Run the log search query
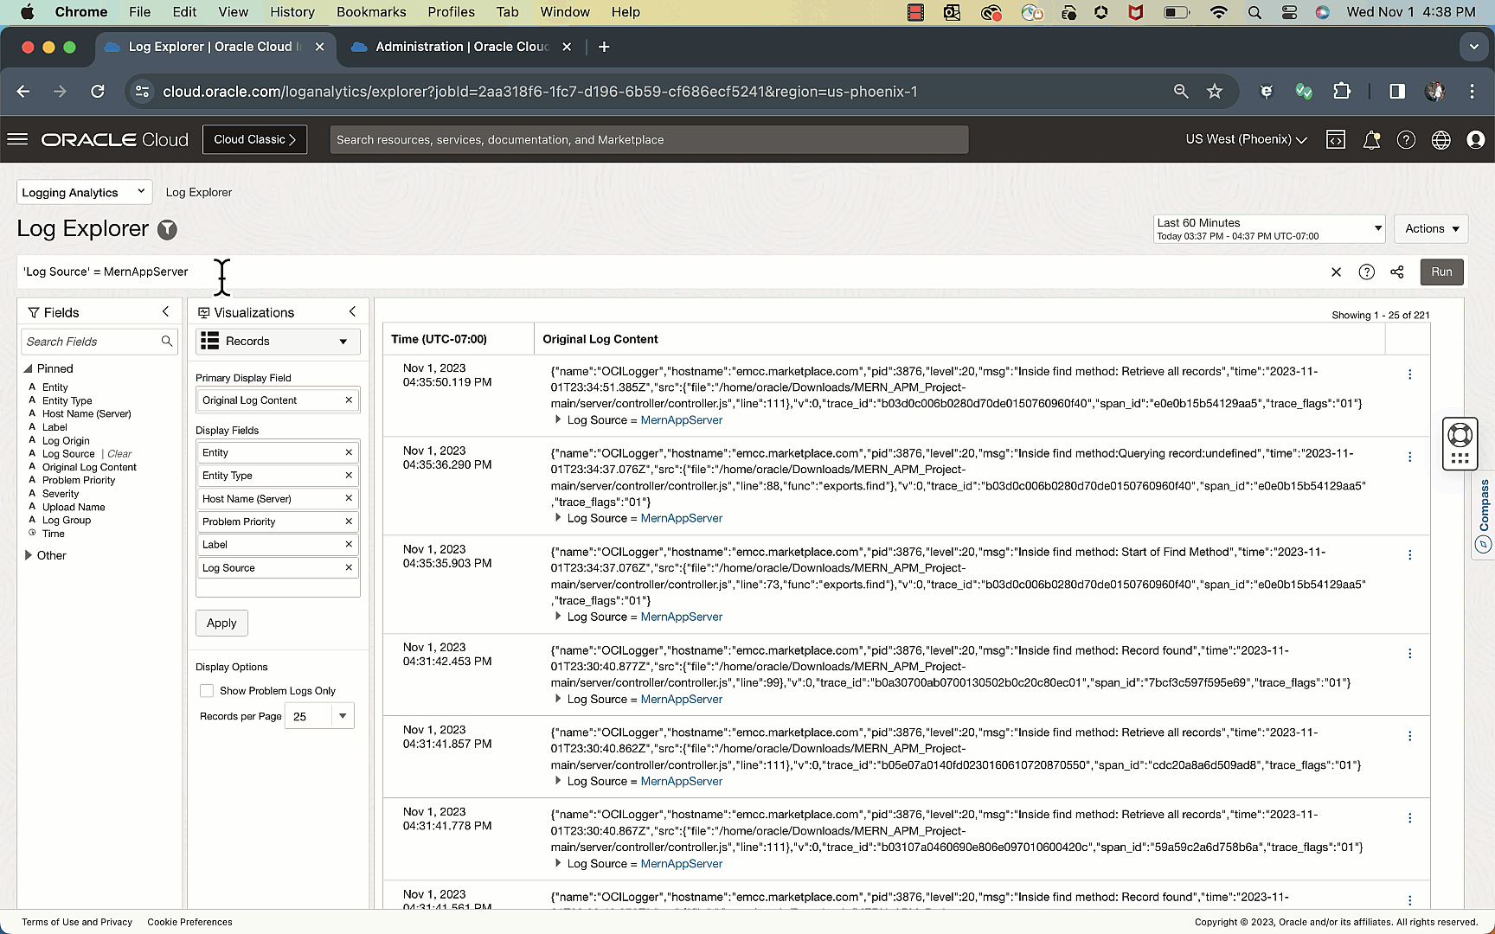The image size is (1495, 934). pos(1441,272)
